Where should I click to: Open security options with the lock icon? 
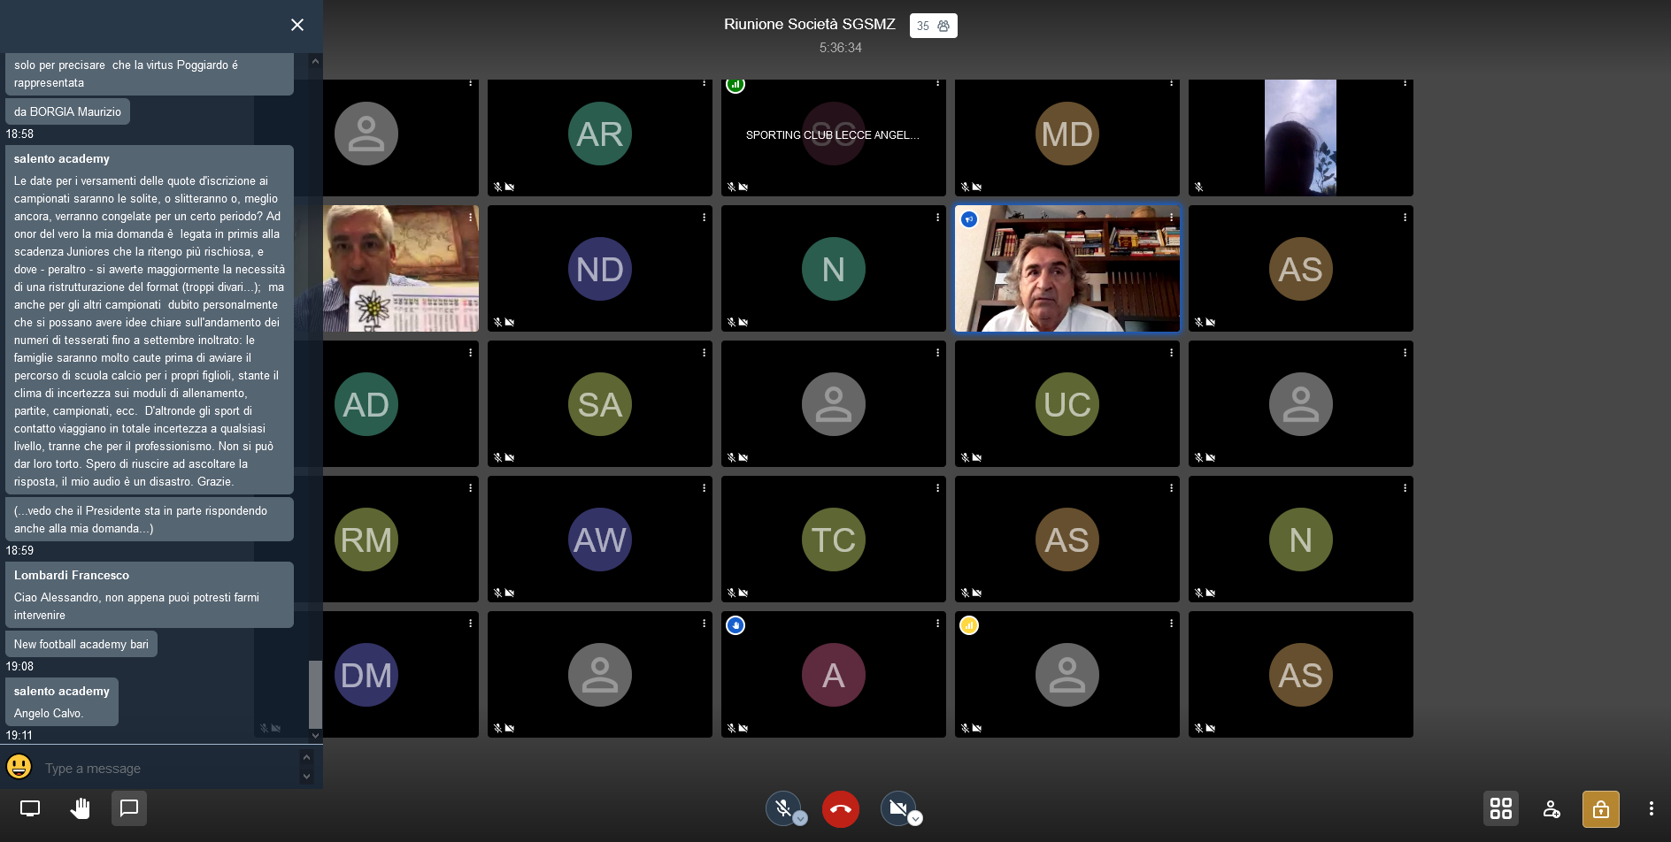point(1600,808)
